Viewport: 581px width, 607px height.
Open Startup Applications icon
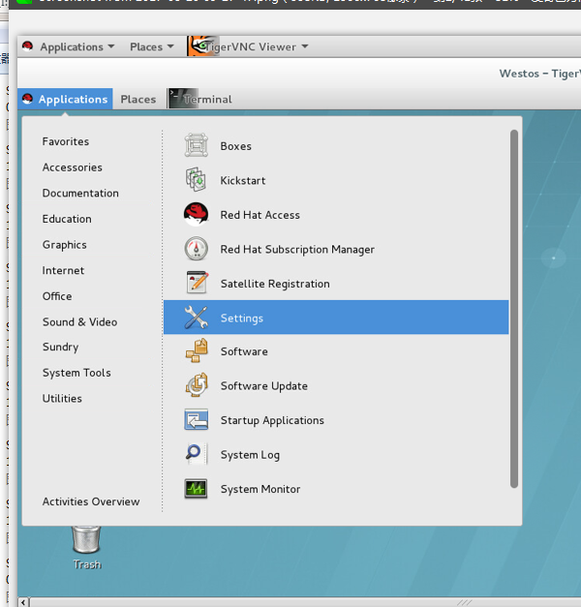[x=197, y=419]
